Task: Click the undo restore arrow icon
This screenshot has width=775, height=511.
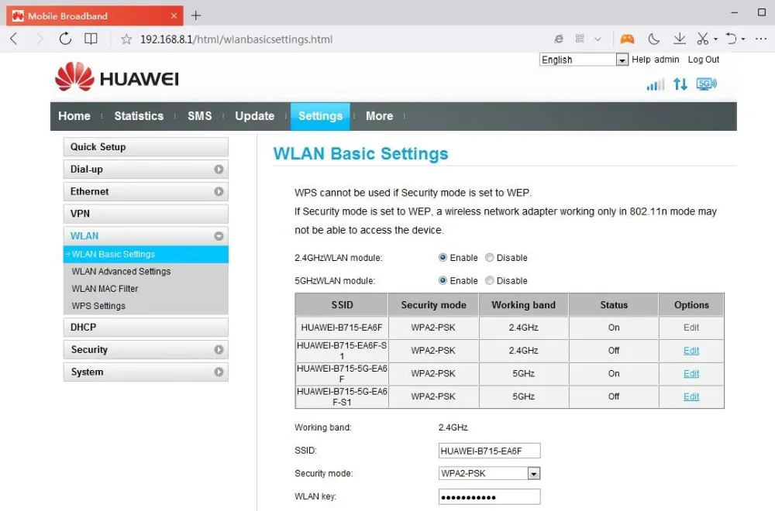Action: pos(731,39)
